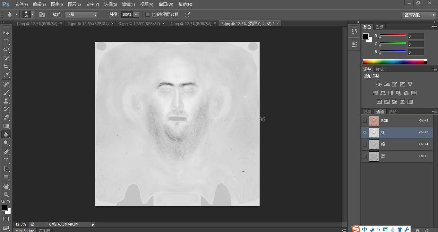The height and width of the screenshot is (232, 438).
Task: Select the Pen tool
Action: pyautogui.click(x=6, y=152)
